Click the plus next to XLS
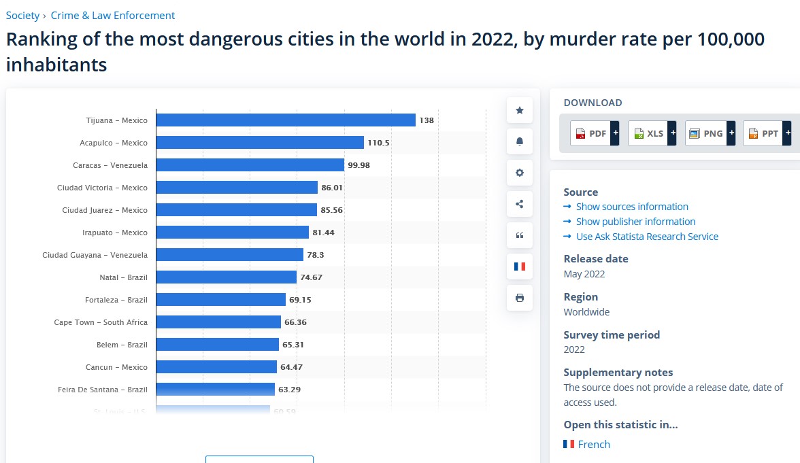Image resolution: width=800 pixels, height=463 pixels. (672, 133)
